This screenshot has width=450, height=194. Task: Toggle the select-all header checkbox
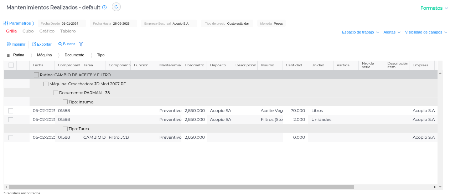11,65
